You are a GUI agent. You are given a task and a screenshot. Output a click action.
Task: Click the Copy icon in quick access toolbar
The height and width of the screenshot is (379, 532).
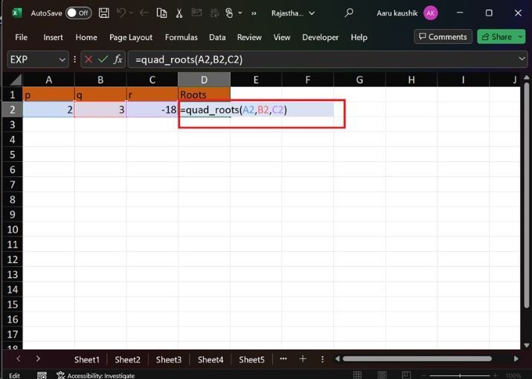(x=161, y=13)
